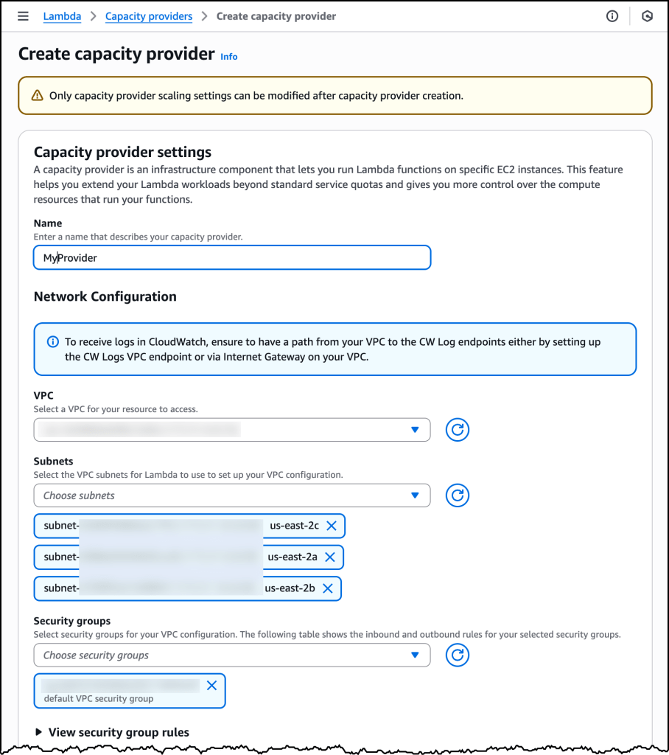Open the navigation menu via hamburger icon

click(23, 16)
